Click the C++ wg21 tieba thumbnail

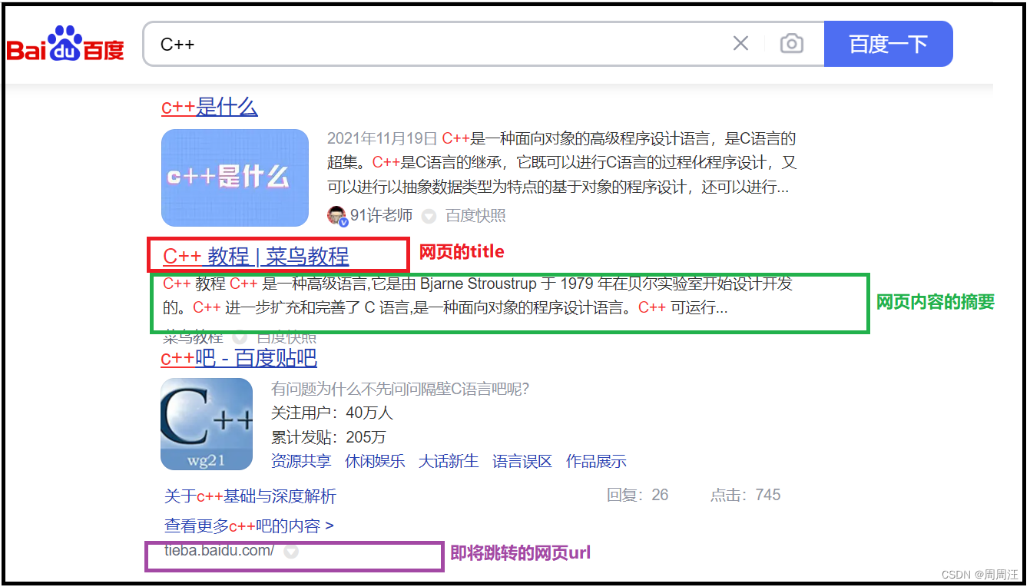click(207, 424)
